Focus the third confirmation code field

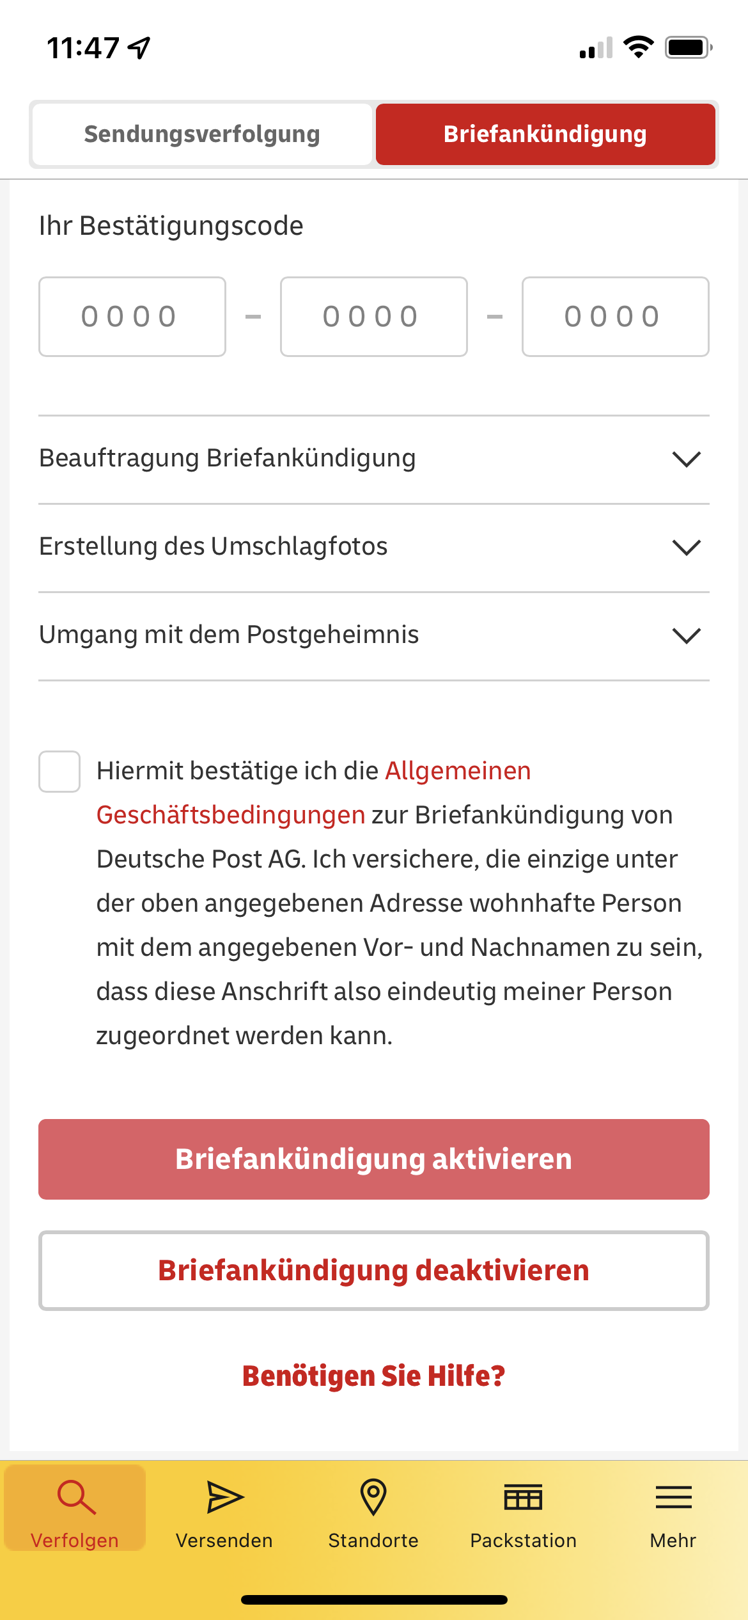(x=615, y=317)
